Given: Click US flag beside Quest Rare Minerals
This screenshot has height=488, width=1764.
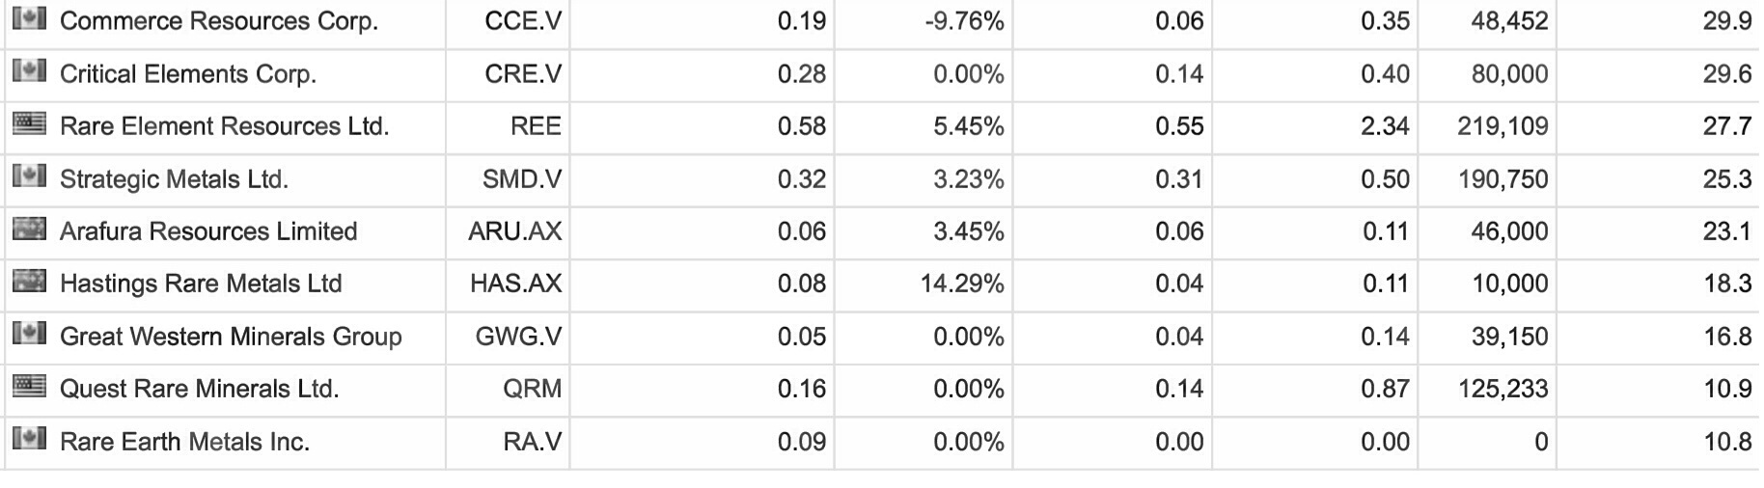Looking at the screenshot, I should point(29,386).
